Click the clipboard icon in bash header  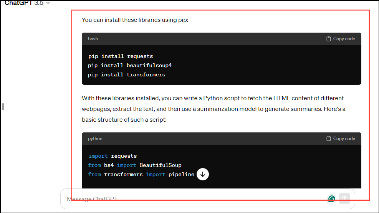(328, 39)
